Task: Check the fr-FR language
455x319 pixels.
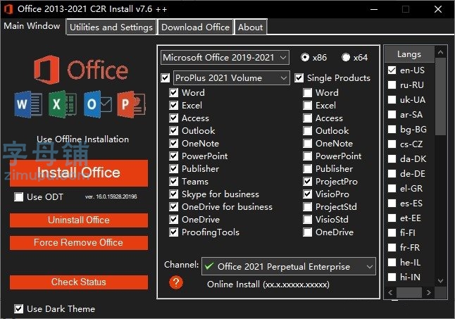Action: click(x=392, y=248)
